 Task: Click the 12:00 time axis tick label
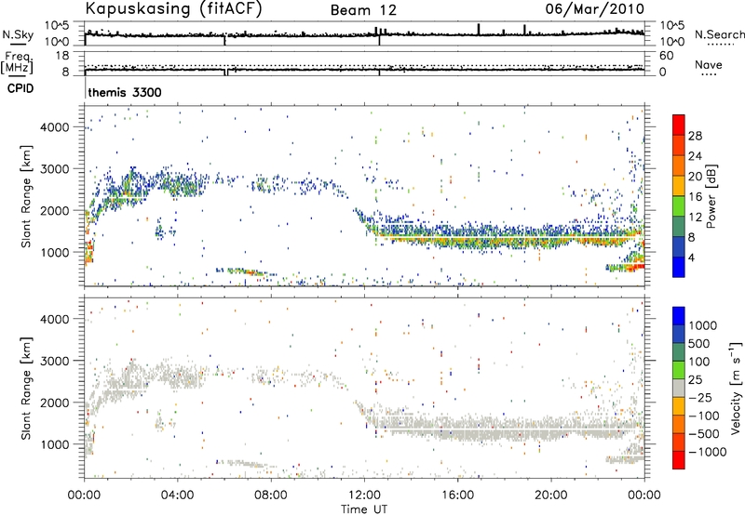pos(364,495)
